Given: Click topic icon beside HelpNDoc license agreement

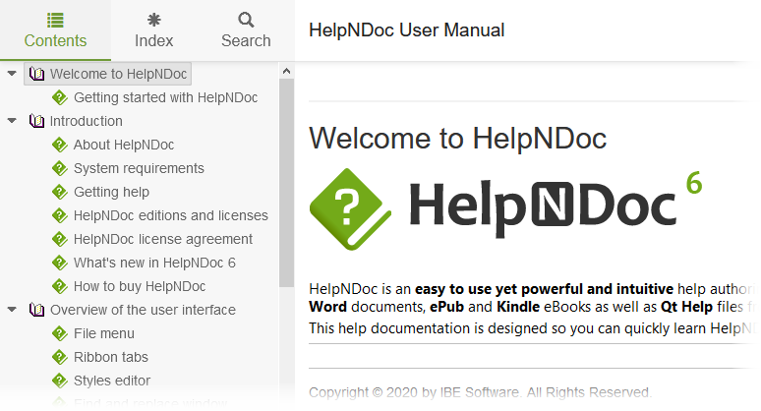Looking at the screenshot, I should (x=60, y=239).
